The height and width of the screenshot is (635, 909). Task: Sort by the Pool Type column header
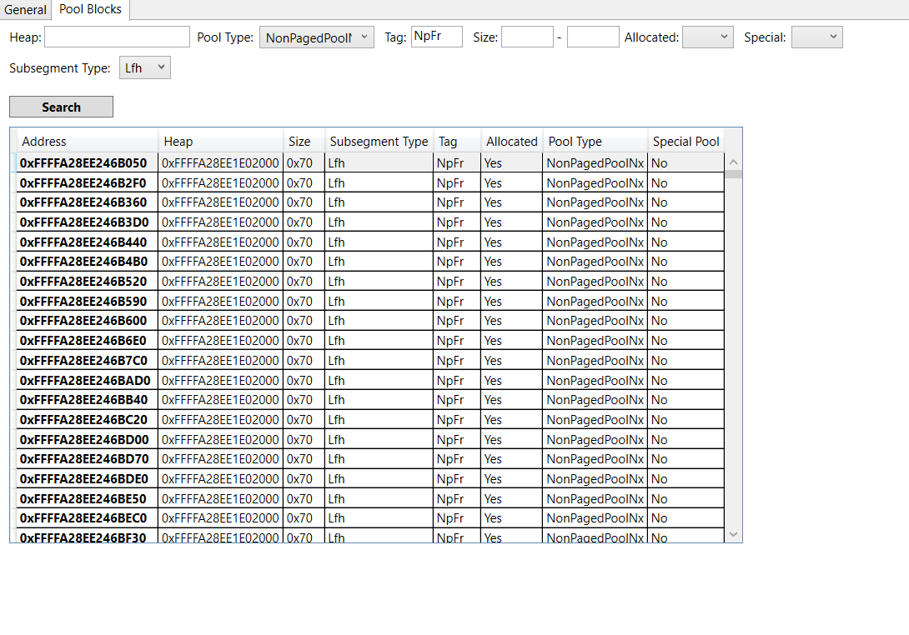tap(595, 142)
